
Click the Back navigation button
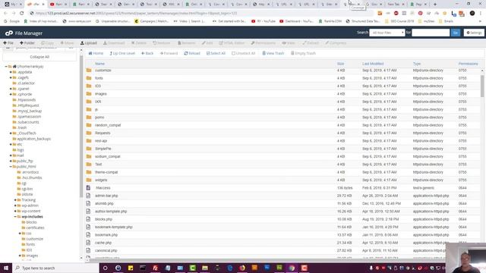pos(147,53)
